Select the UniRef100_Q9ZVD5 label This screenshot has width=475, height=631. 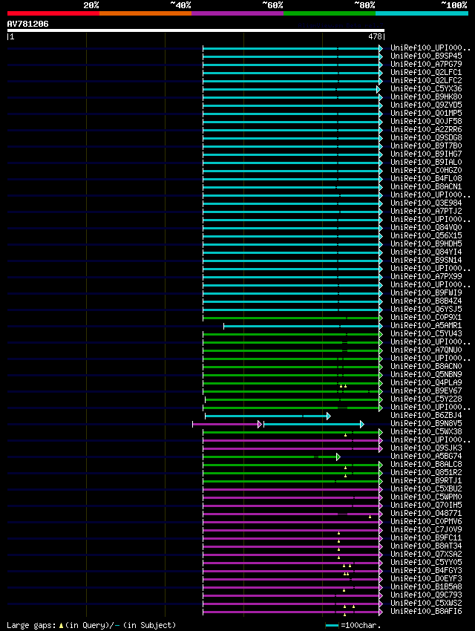click(x=426, y=105)
